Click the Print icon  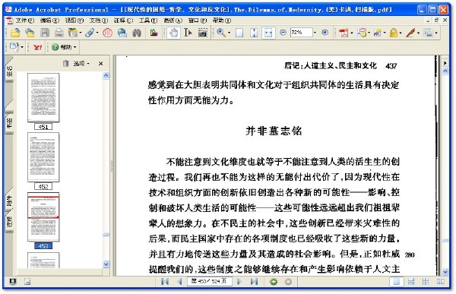(x=59, y=33)
